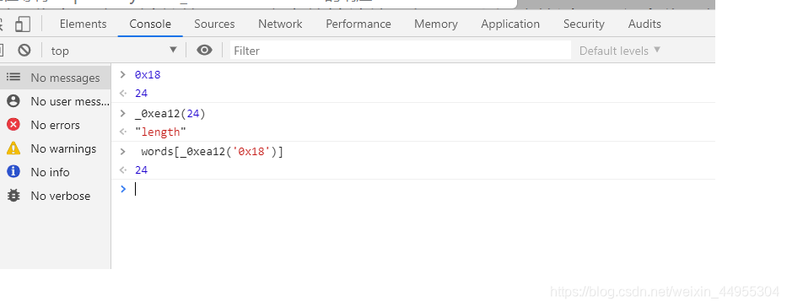Select the No warnings sidebar entry

pyautogui.click(x=55, y=148)
